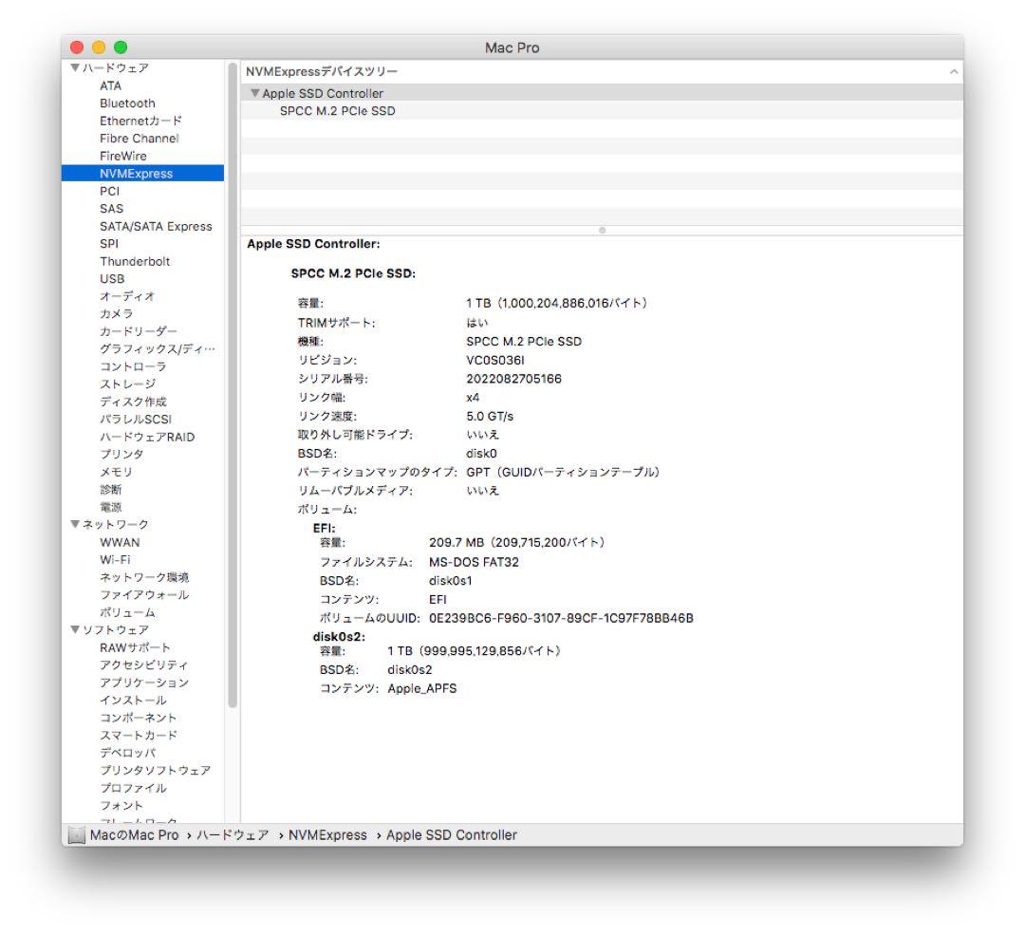This screenshot has height=935, width=1025.
Task: Click the pane divider handle dot
Action: pos(602,229)
